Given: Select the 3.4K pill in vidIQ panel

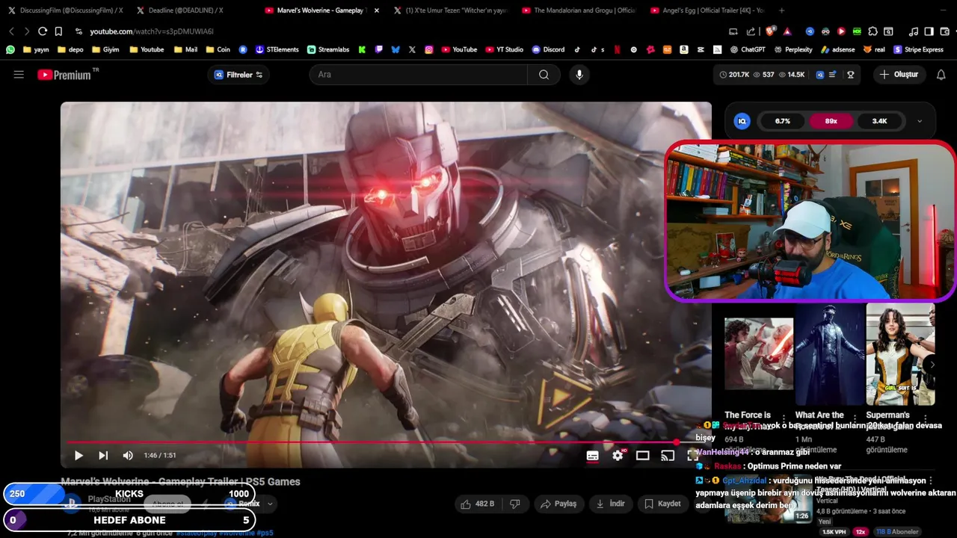Looking at the screenshot, I should [x=879, y=121].
